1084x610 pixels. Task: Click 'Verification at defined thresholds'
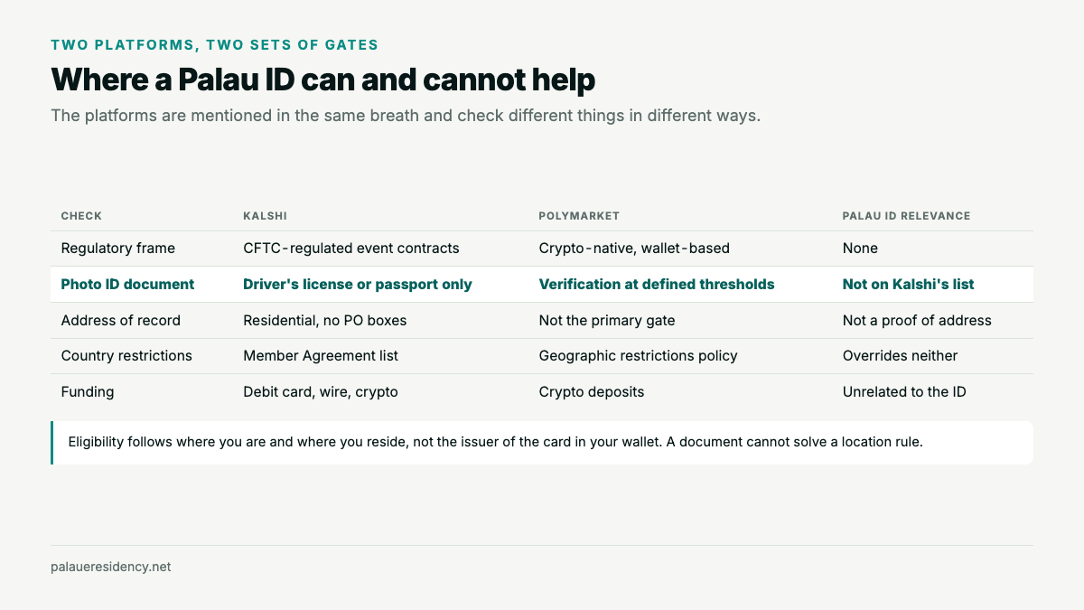(657, 284)
